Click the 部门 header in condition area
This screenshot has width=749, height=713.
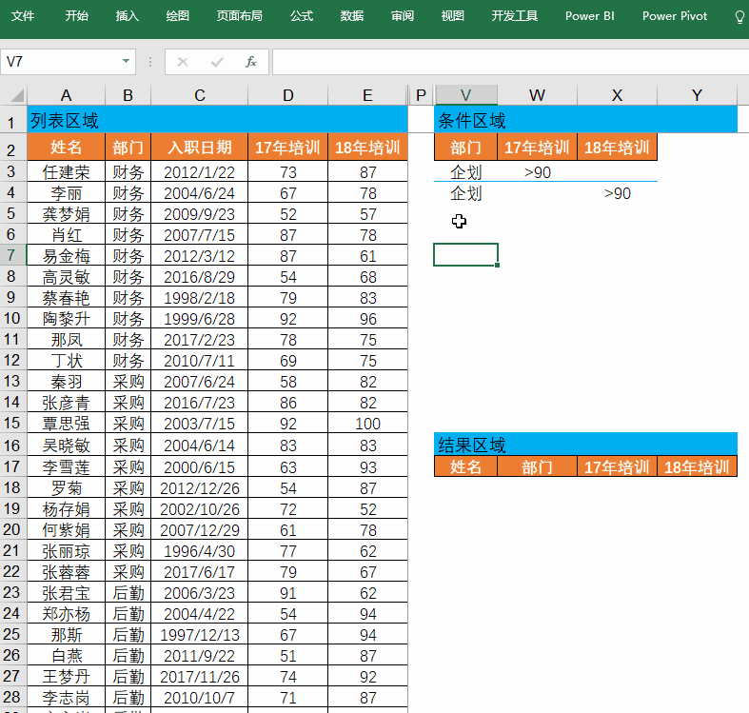click(466, 148)
